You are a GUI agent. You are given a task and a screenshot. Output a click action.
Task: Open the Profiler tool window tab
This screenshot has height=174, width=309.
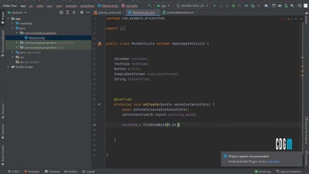point(70,172)
